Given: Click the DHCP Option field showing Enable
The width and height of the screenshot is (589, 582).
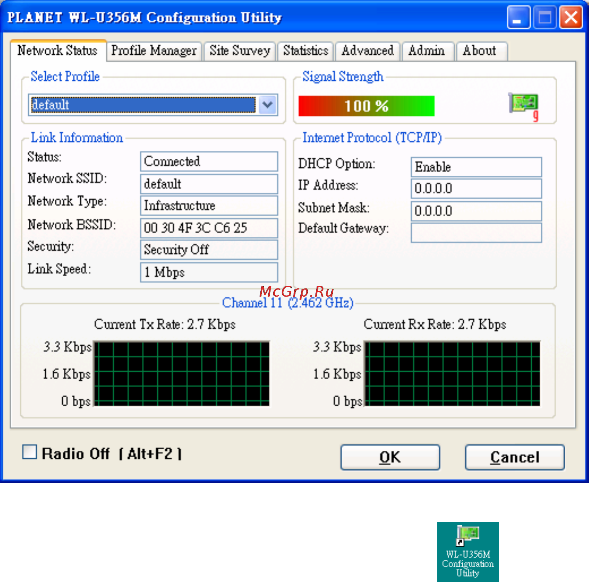Looking at the screenshot, I should click(x=476, y=167).
